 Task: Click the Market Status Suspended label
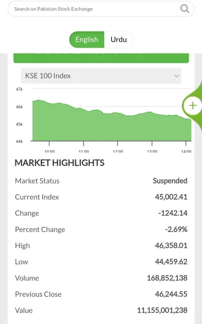pyautogui.click(x=170, y=181)
